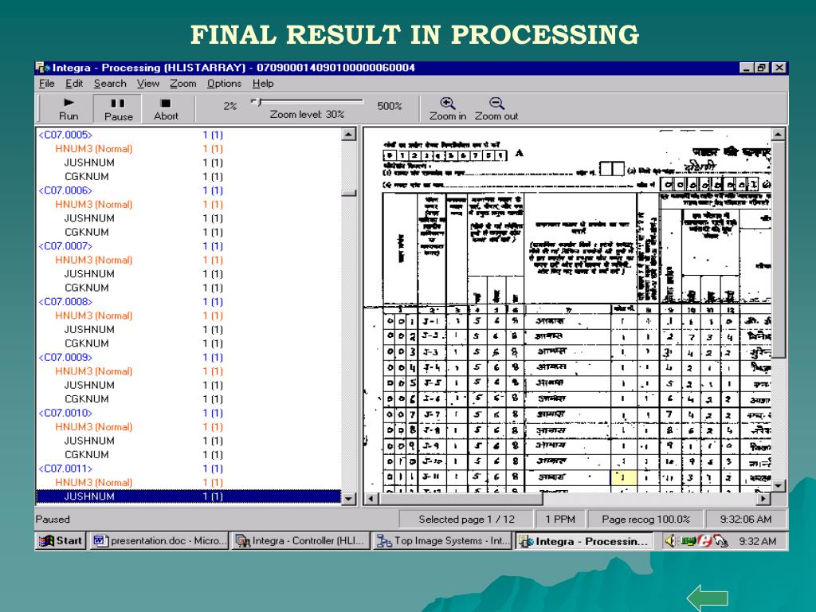816x612 pixels.
Task: Click the image pane scroll up arrow
Action: point(778,134)
